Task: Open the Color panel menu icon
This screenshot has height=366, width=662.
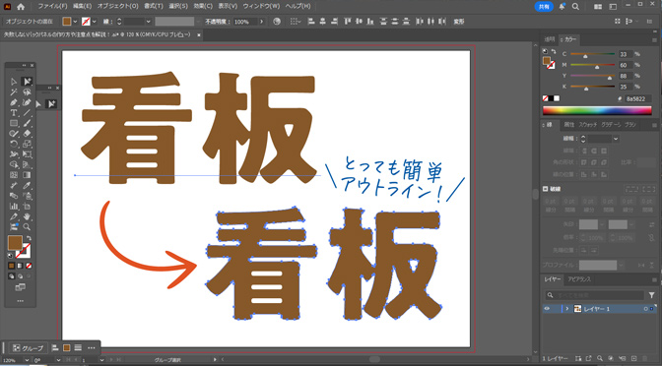Action: pos(654,39)
